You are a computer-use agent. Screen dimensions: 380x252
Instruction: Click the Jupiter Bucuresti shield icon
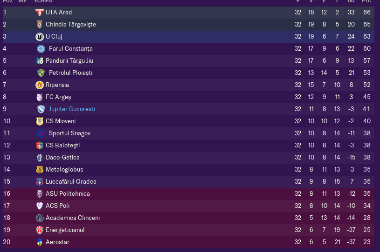[41, 109]
